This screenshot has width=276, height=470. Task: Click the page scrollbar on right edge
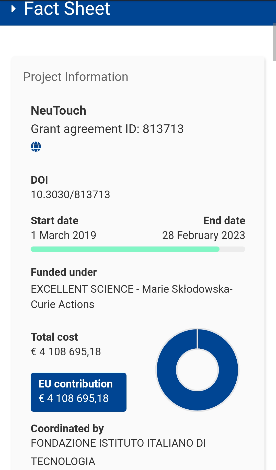[274, 42]
